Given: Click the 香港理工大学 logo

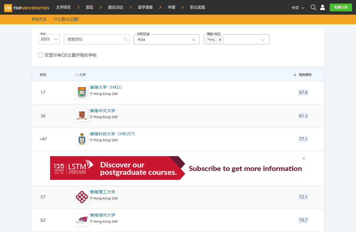Looking at the screenshot, I should [x=81, y=197].
